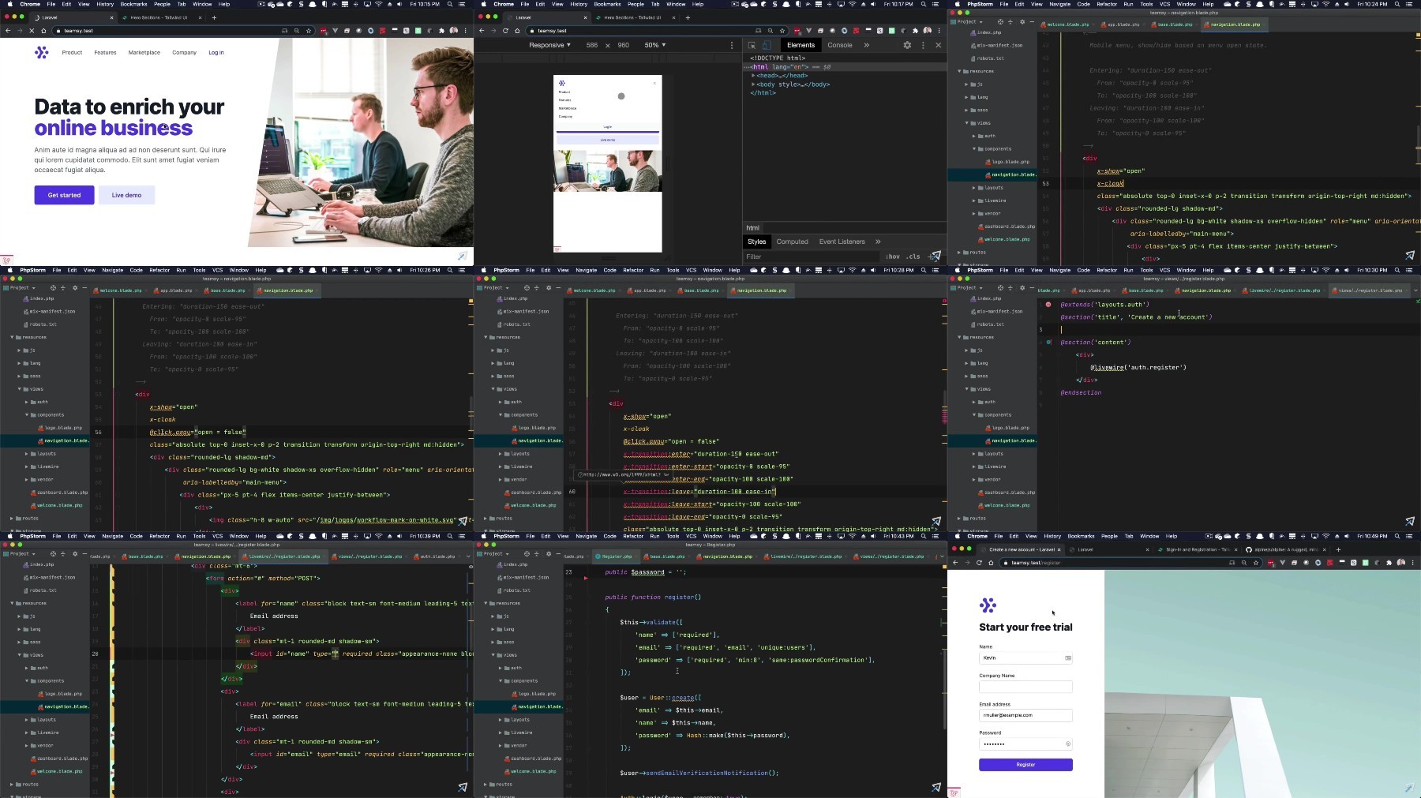Open Bookmarks menu above hero page Chrome
Viewport: 1421px width, 798px height.
coord(133,4)
